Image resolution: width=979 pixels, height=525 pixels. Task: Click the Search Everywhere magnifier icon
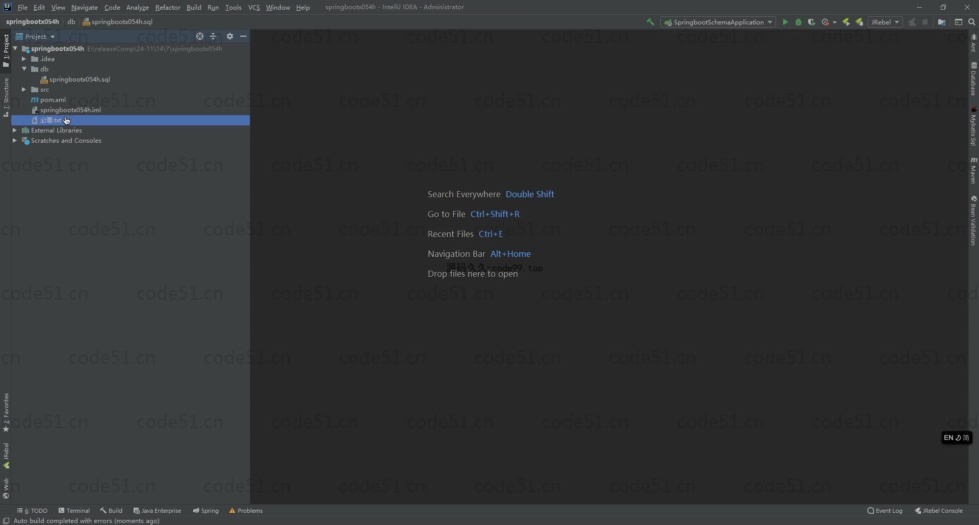(x=972, y=22)
